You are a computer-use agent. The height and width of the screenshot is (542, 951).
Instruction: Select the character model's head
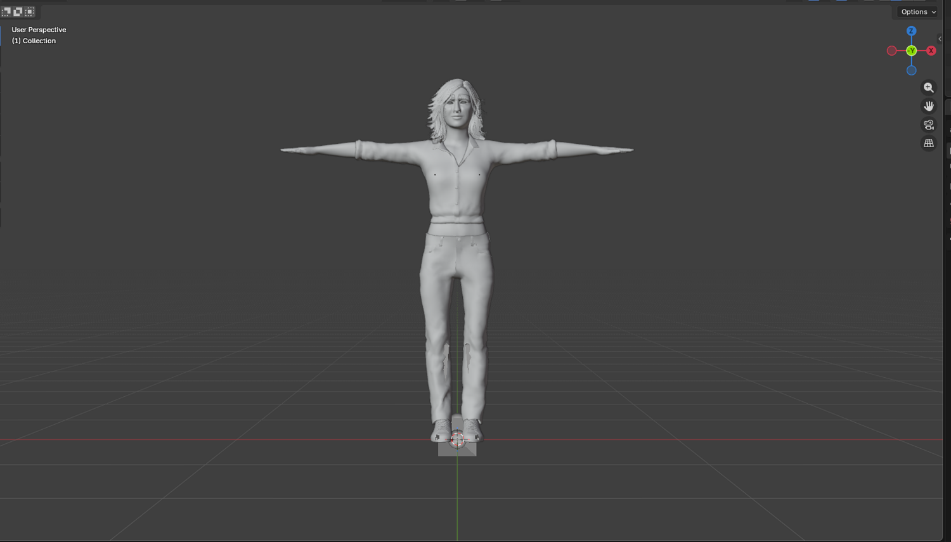tap(456, 110)
